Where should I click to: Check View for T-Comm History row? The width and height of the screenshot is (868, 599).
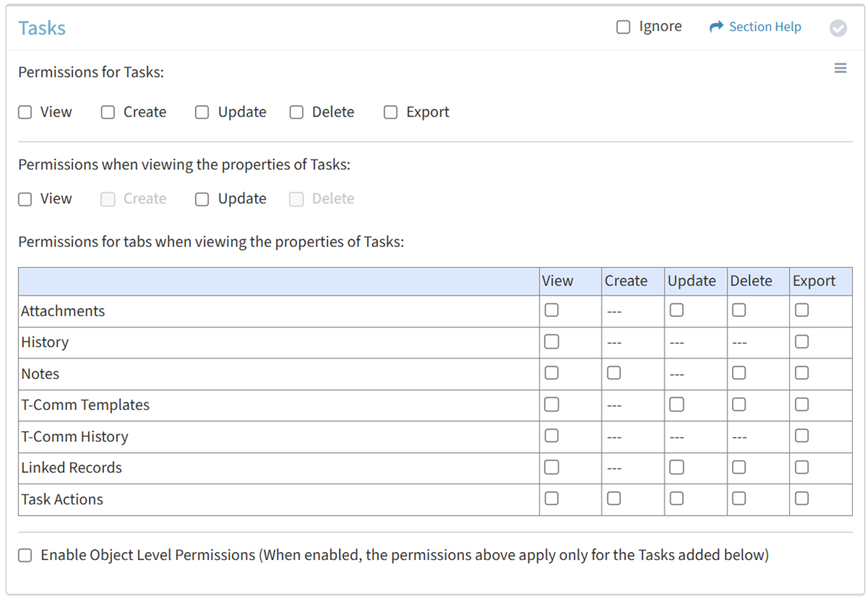click(x=552, y=435)
